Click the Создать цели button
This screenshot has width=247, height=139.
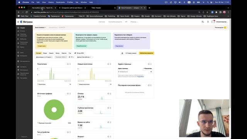tap(42, 46)
